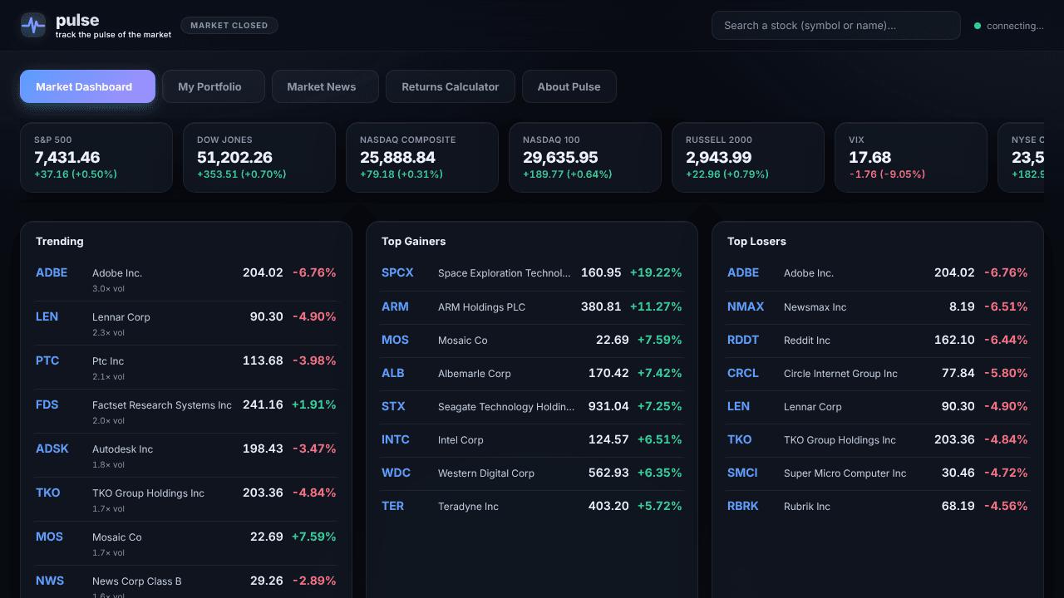Viewport: 1064px width, 598px height.
Task: Click Western Digital Corp name
Action: [x=486, y=473]
